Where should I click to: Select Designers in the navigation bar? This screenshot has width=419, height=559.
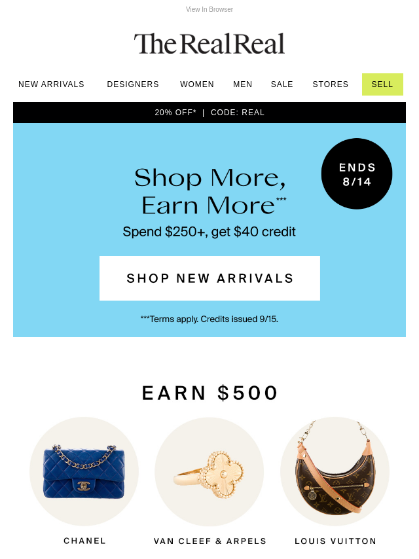click(x=133, y=84)
